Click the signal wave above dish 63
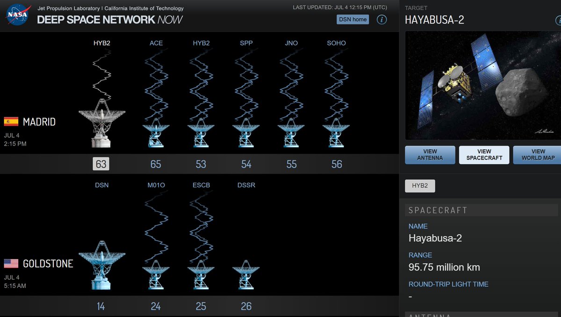The width and height of the screenshot is (561, 317). [x=101, y=75]
